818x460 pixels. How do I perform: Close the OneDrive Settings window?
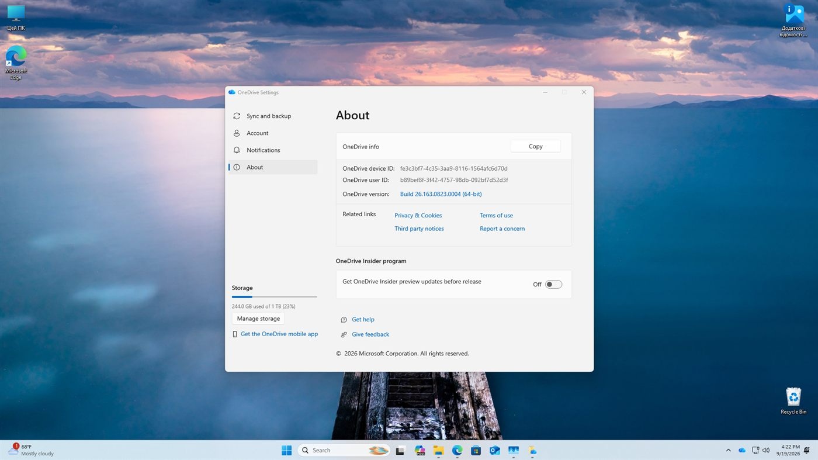[x=584, y=92]
